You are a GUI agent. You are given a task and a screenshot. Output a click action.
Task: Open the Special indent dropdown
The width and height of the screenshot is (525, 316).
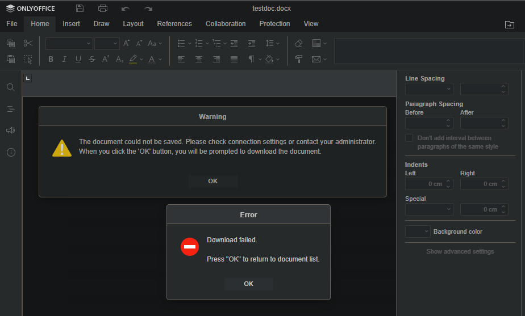click(x=429, y=209)
